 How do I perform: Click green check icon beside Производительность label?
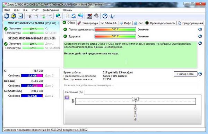(65, 29)
